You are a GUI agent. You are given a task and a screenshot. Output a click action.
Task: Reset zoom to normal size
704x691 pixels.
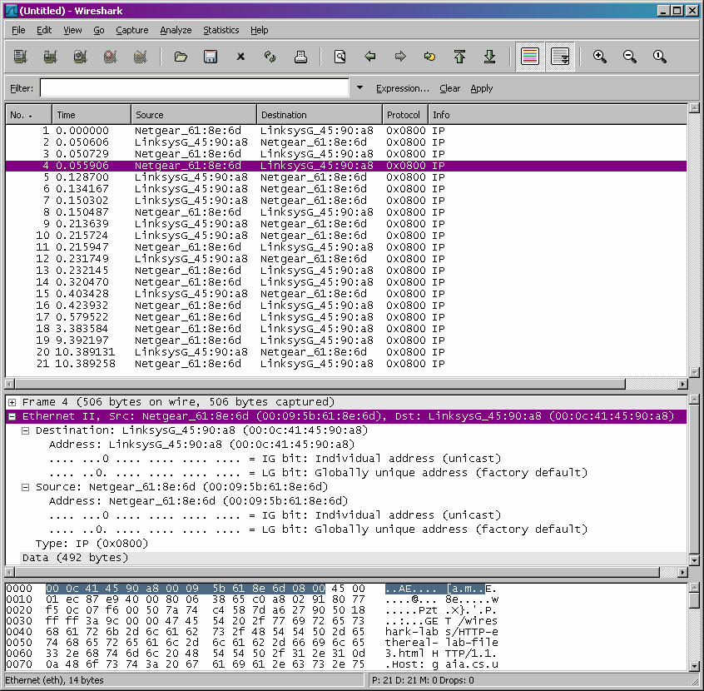pos(660,57)
